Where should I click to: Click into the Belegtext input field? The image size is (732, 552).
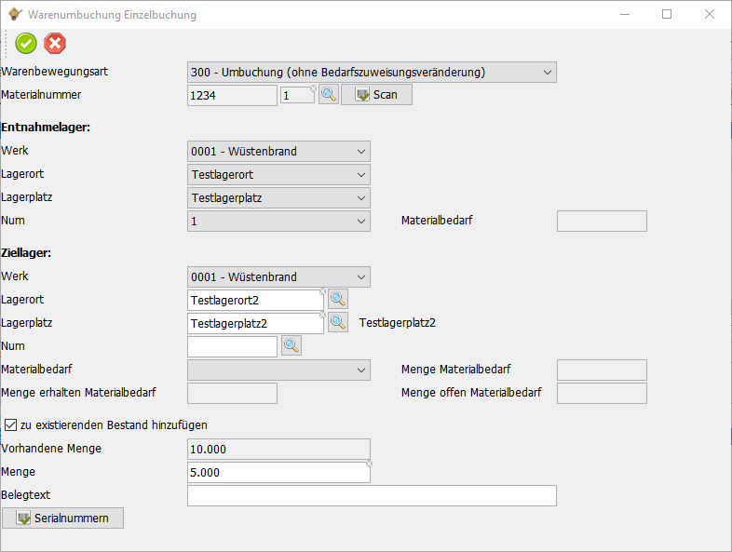pyautogui.click(x=372, y=495)
